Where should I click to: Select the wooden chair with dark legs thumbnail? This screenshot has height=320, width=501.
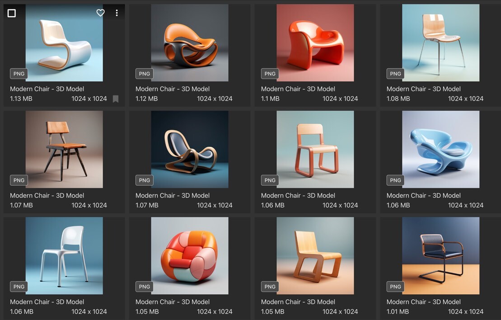pyautogui.click(x=64, y=149)
